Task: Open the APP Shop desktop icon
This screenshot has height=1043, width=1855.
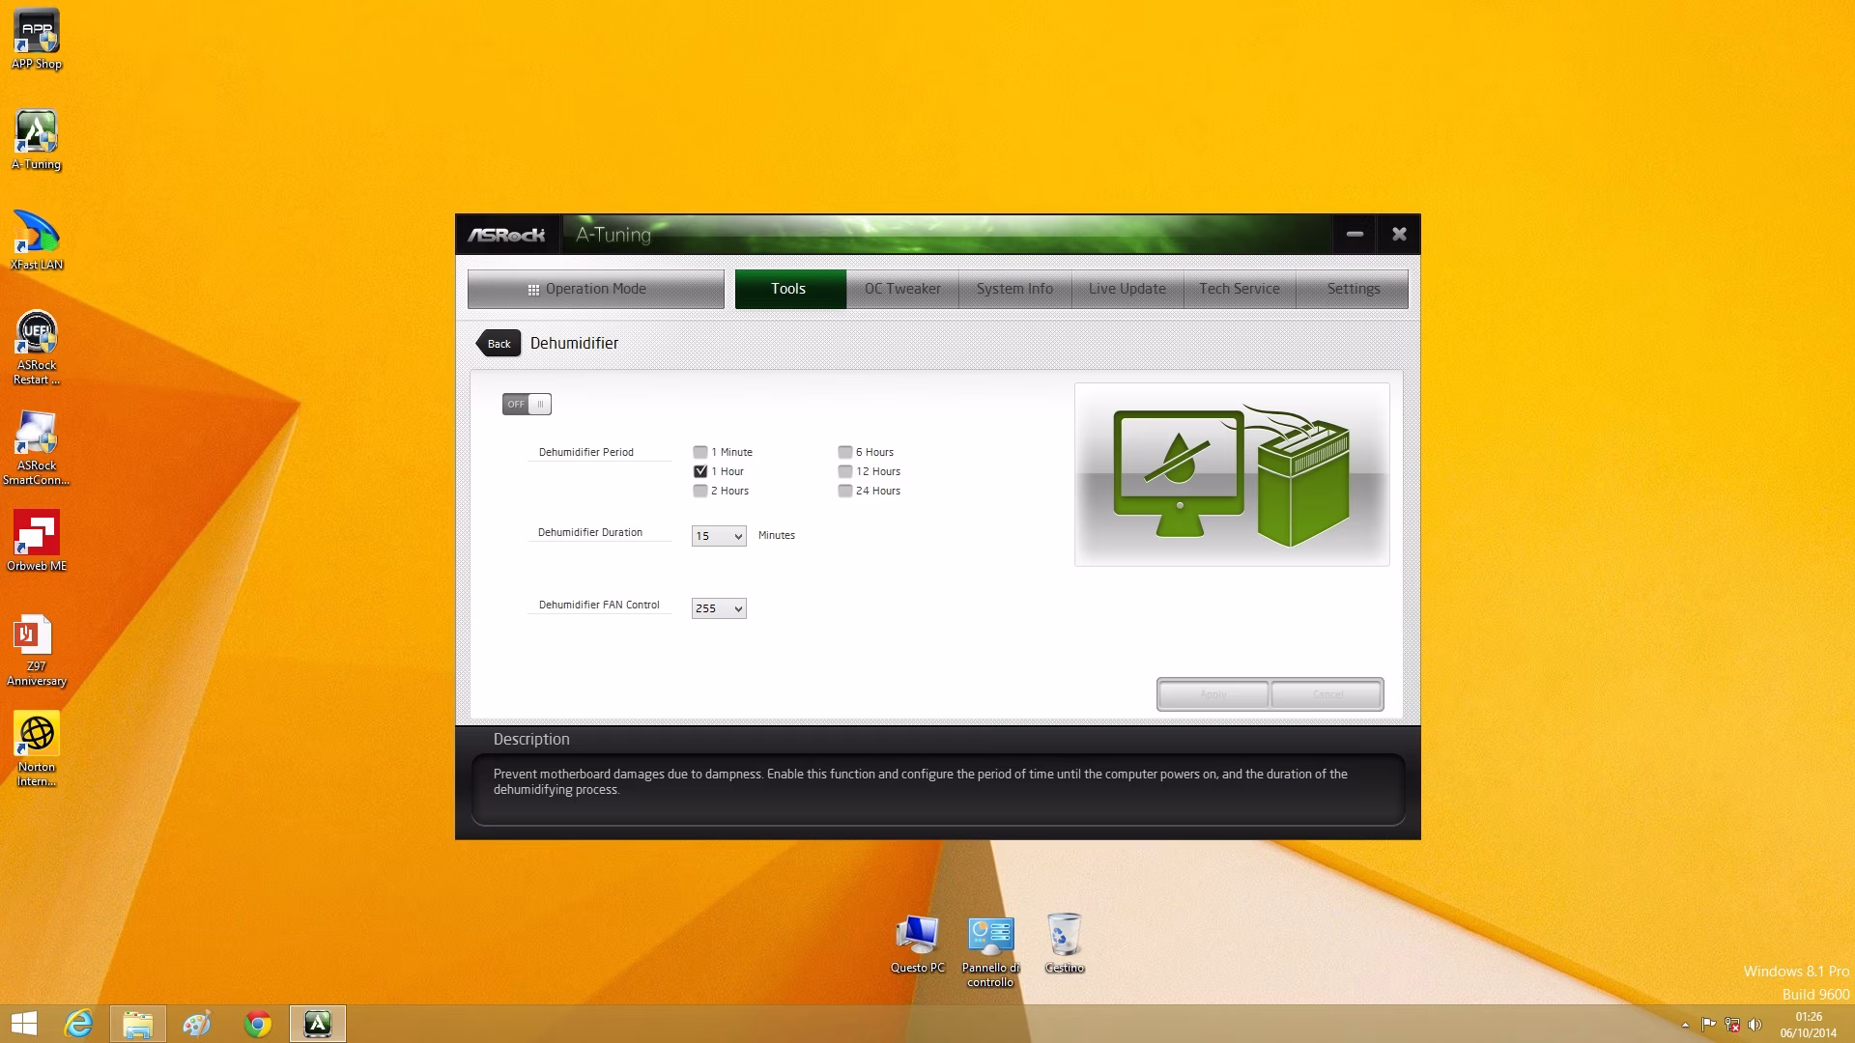Action: pos(37,40)
